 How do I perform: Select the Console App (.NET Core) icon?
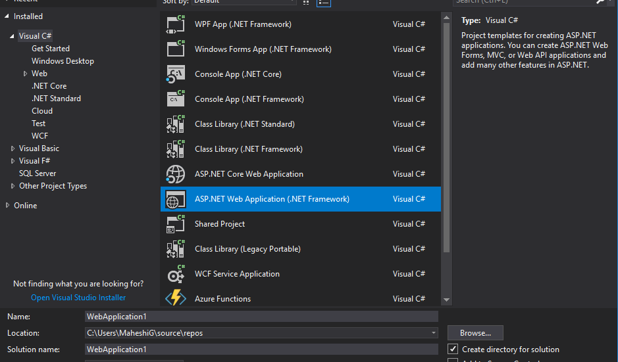point(176,74)
